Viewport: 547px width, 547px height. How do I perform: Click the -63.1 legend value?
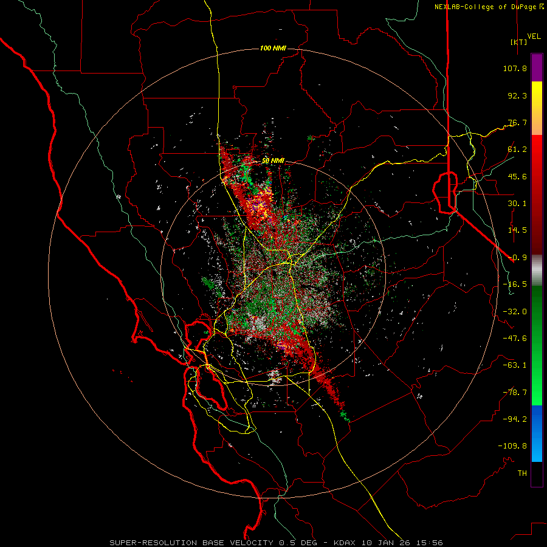(515, 365)
